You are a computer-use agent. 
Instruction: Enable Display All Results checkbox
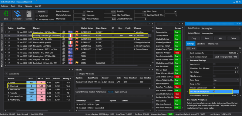click(77, 74)
